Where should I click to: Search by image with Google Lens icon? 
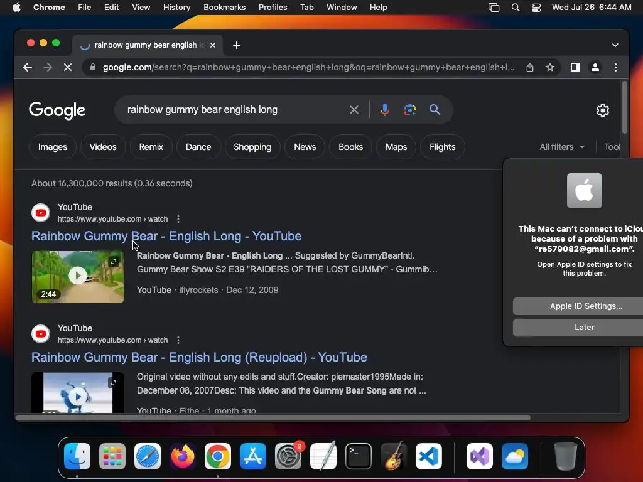click(x=409, y=110)
